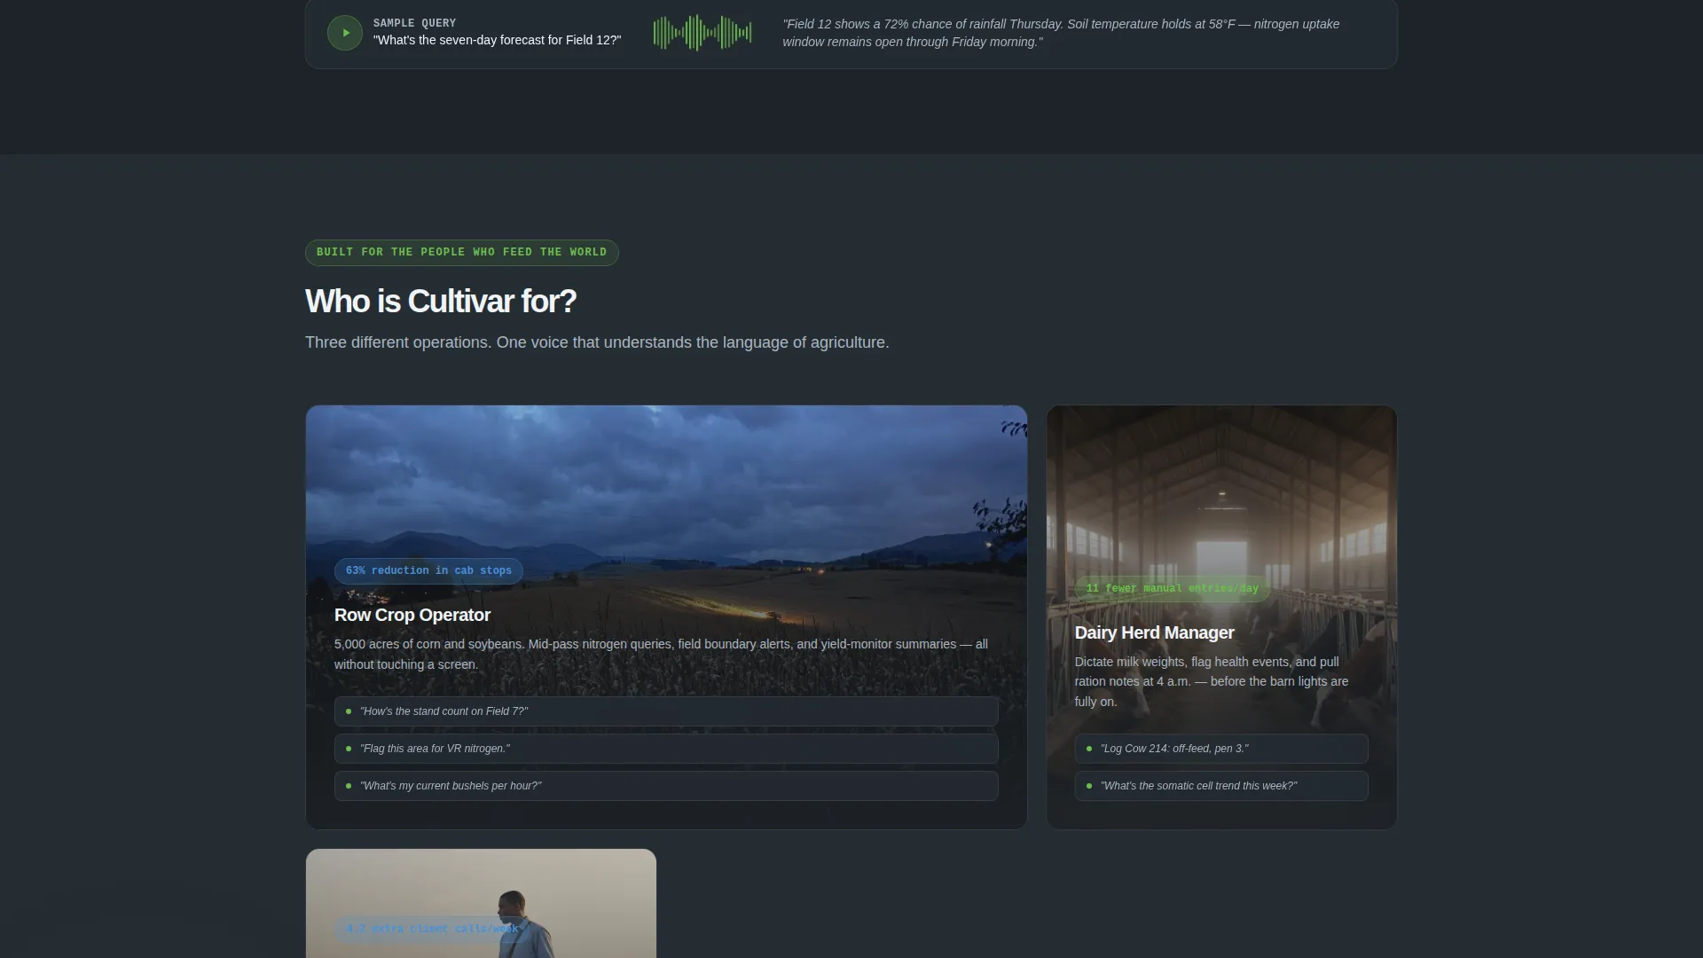Select 'How's the stand count on Field 7?' prompt
The height and width of the screenshot is (958, 1703).
tap(666, 711)
